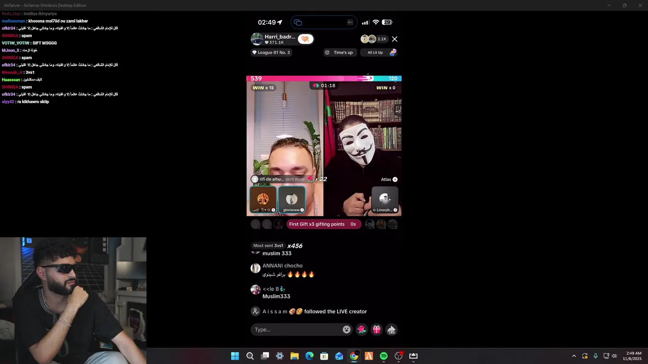The height and width of the screenshot is (364, 648).
Task: Click VOTIW_VOTIW SIFT MSGGG chat message
Action: pos(29,43)
